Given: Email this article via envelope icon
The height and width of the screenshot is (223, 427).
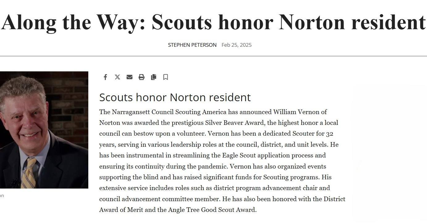Looking at the screenshot, I should [x=129, y=77].
